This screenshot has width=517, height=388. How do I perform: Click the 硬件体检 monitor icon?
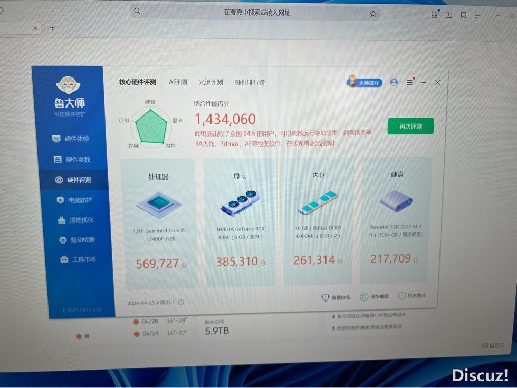click(x=56, y=139)
